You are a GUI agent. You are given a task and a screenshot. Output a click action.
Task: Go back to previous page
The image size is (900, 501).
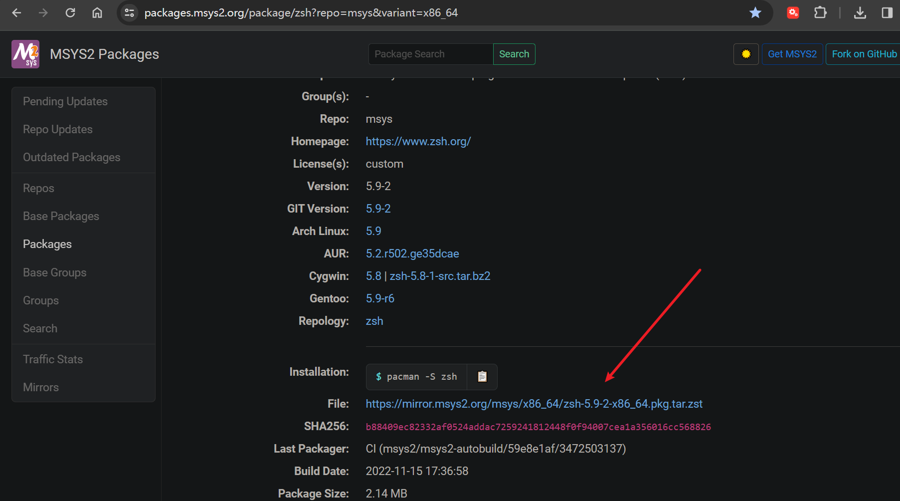[x=16, y=13]
